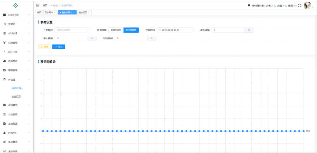Click the 系统管理 gear icon
Viewport: 317px width, 153px height.
pyautogui.click(x=4, y=142)
